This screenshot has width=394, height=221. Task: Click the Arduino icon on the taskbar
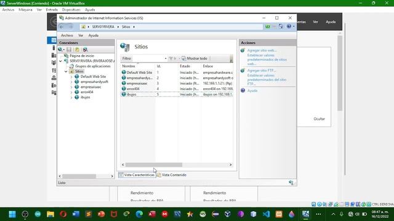[38, 214]
